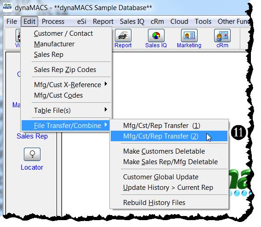This screenshot has width=261, height=227.
Task: Choose Customer Global Update option
Action: coord(161,177)
